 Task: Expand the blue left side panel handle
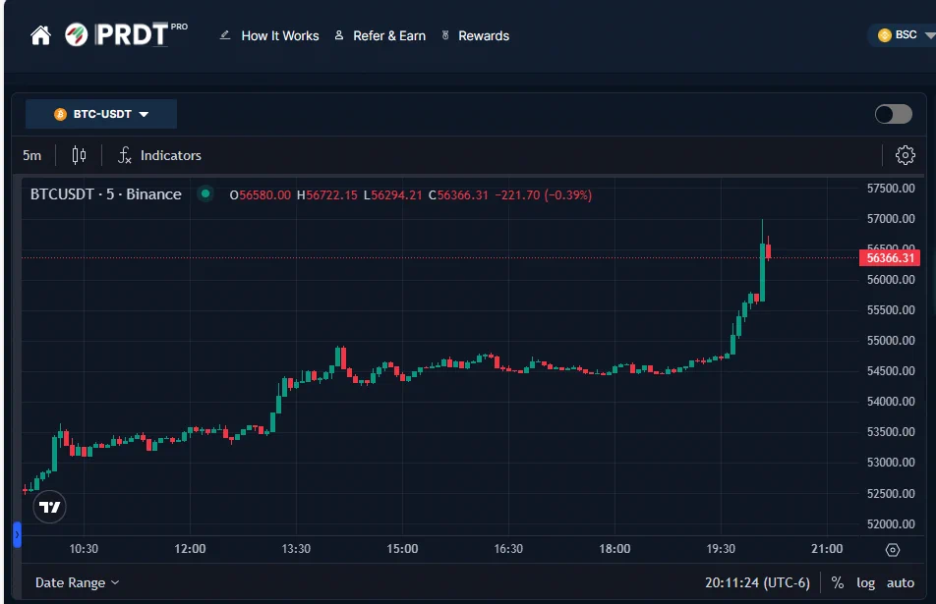pos(18,535)
